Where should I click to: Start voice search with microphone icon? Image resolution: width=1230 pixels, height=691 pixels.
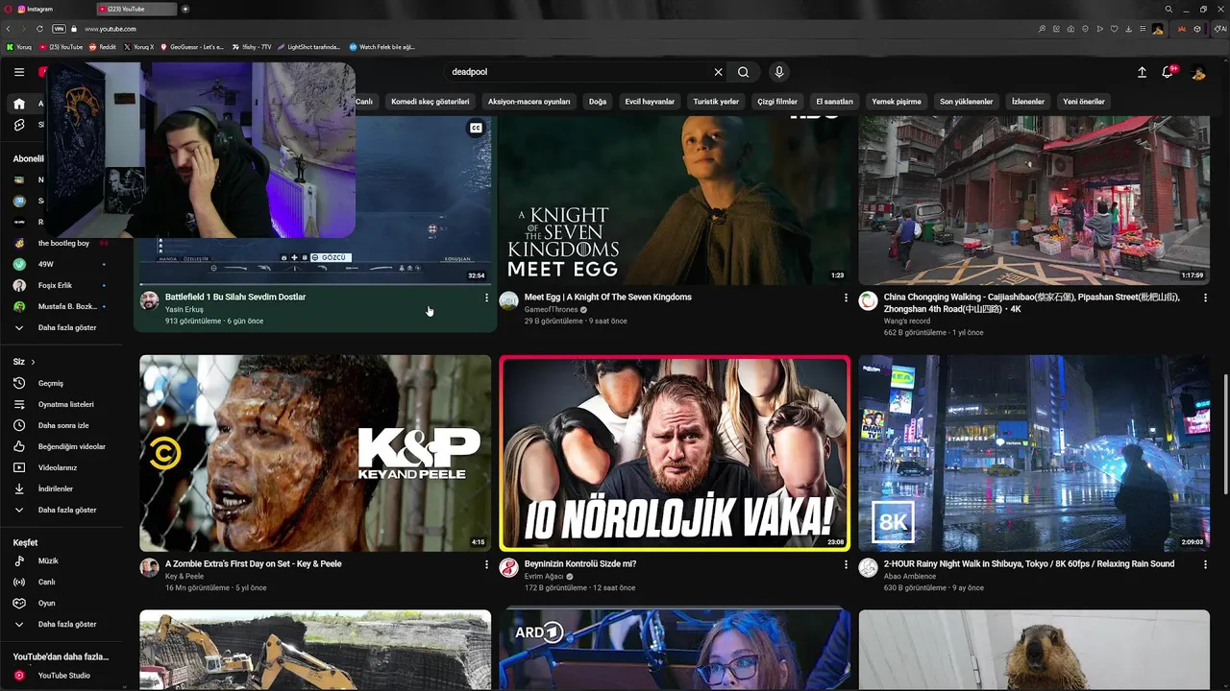[779, 72]
